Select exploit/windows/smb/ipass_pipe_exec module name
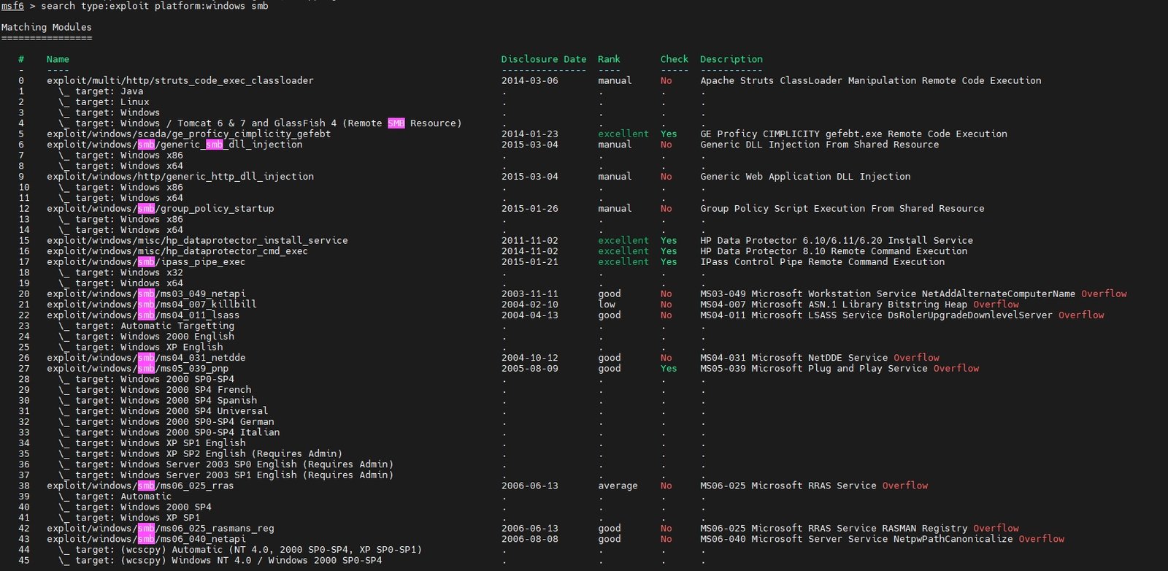1168x571 pixels. click(146, 262)
